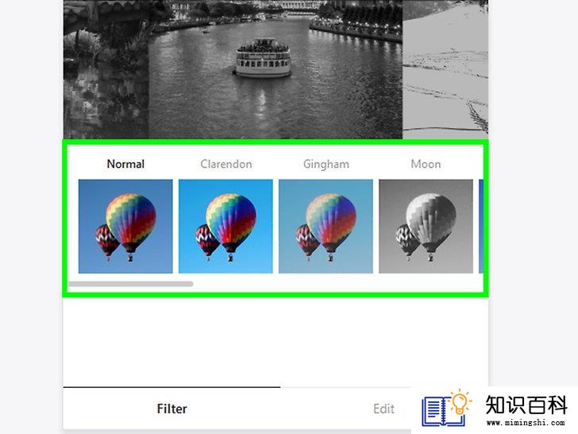Choose the Gingham filter balloon thumbnail
578x434 pixels.
[326, 227]
